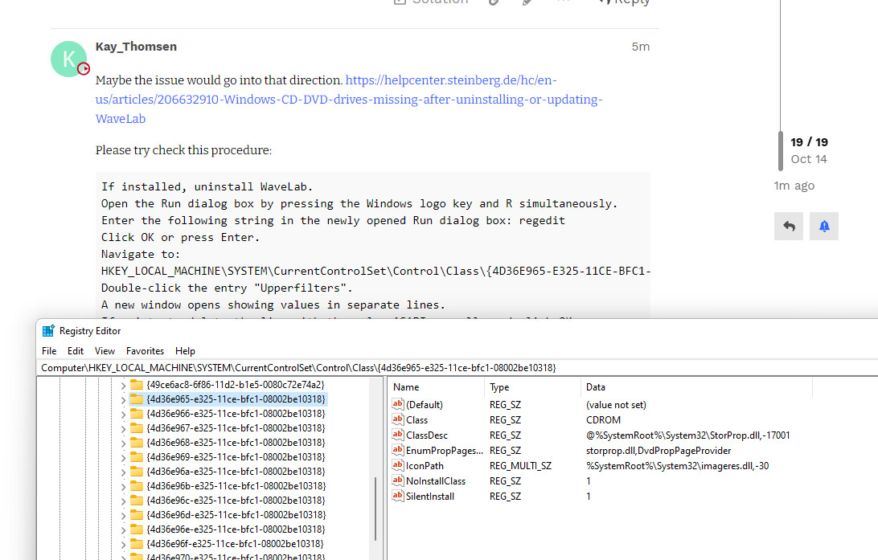Click the CDROM data value
878x560 pixels.
click(603, 419)
